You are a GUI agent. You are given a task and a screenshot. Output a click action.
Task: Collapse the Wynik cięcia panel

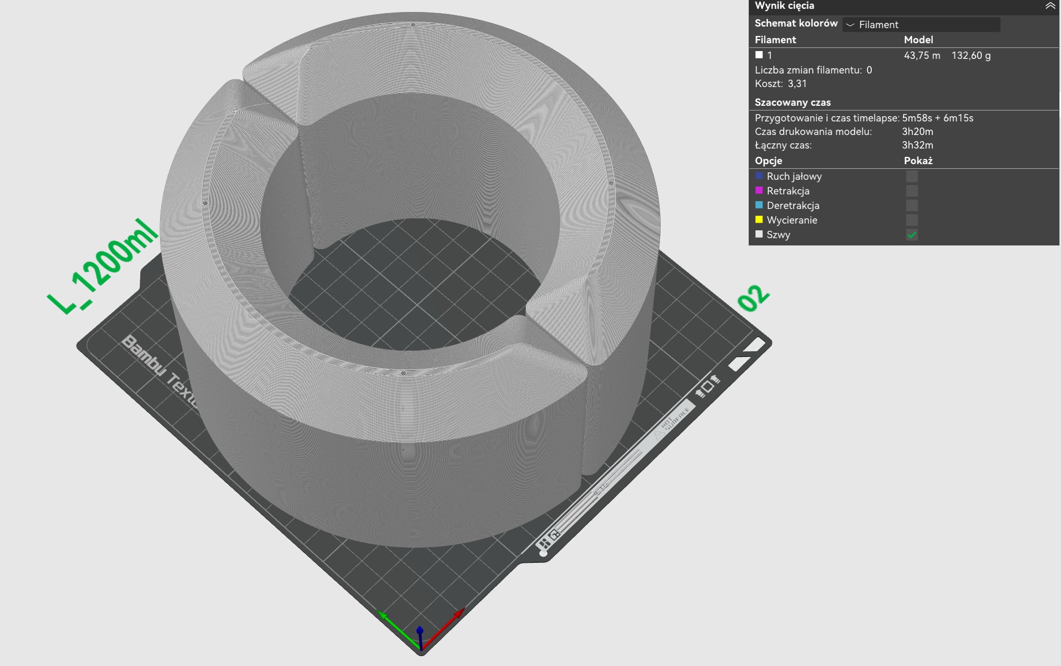(1050, 6)
